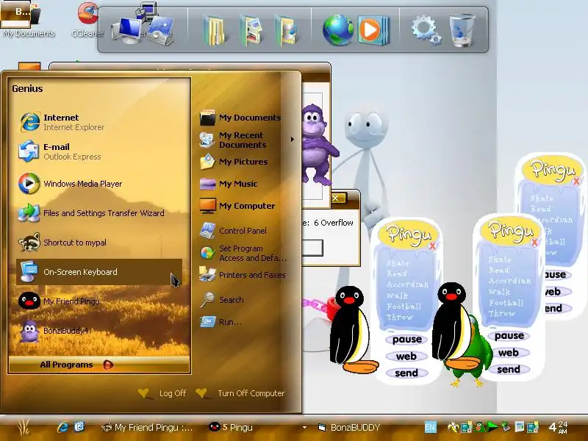Click send on the middle Pingu panel
The image size is (588, 441).
(509, 370)
